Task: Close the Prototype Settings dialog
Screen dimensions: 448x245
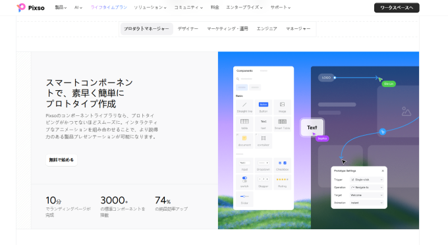Action: [x=383, y=171]
